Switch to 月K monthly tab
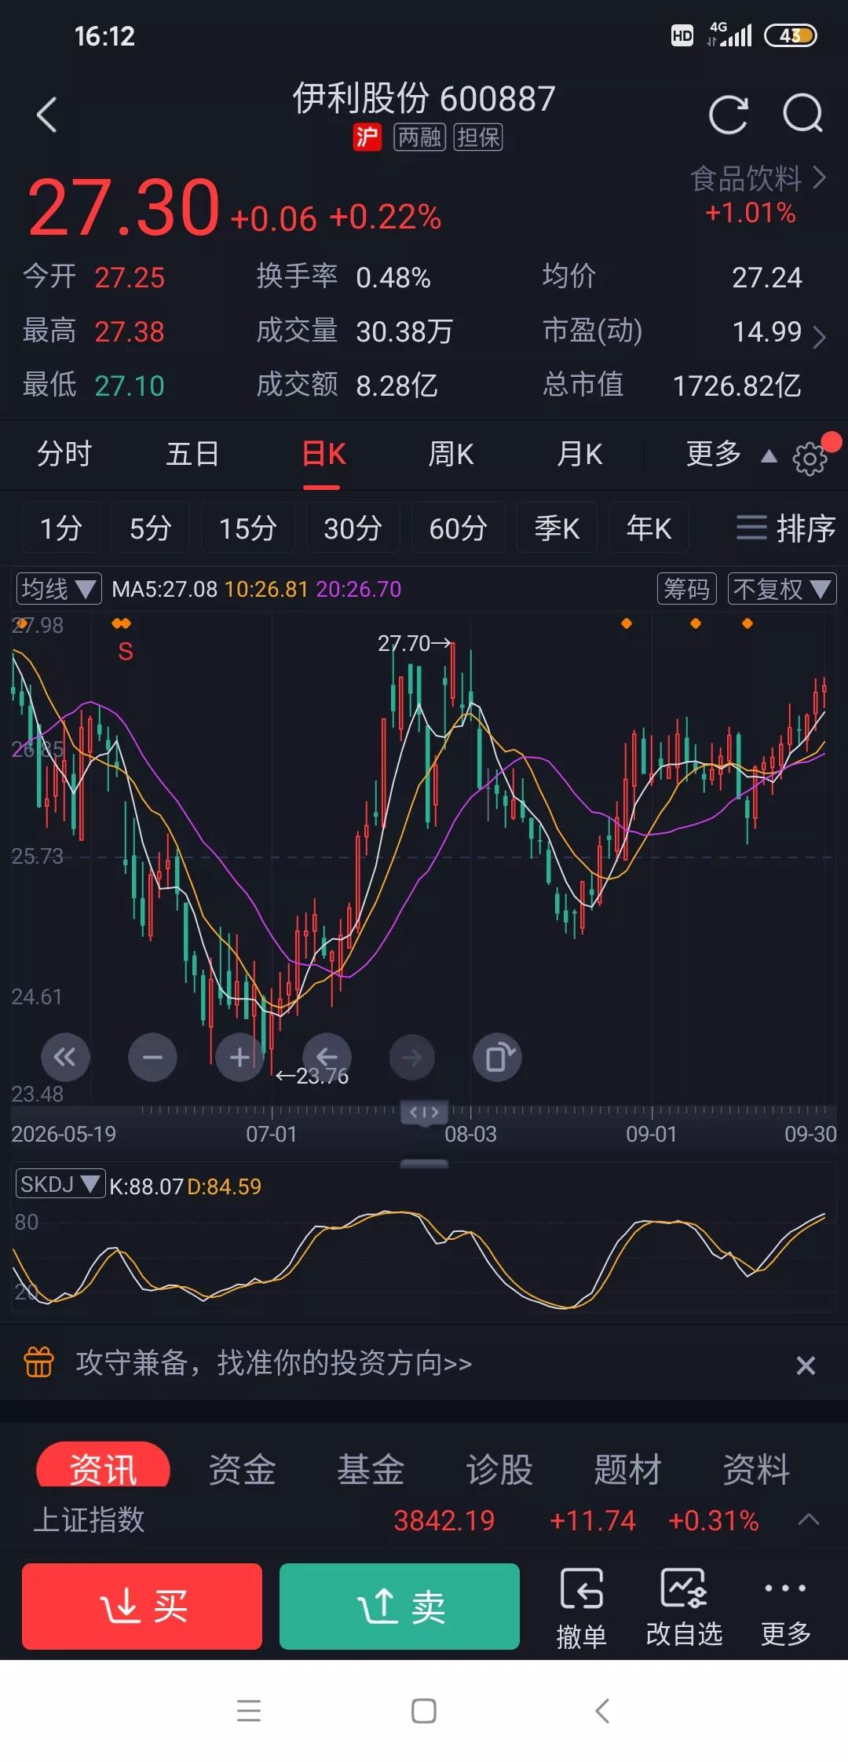 point(579,454)
